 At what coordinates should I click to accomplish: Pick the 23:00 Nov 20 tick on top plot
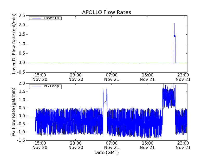point(76,77)
